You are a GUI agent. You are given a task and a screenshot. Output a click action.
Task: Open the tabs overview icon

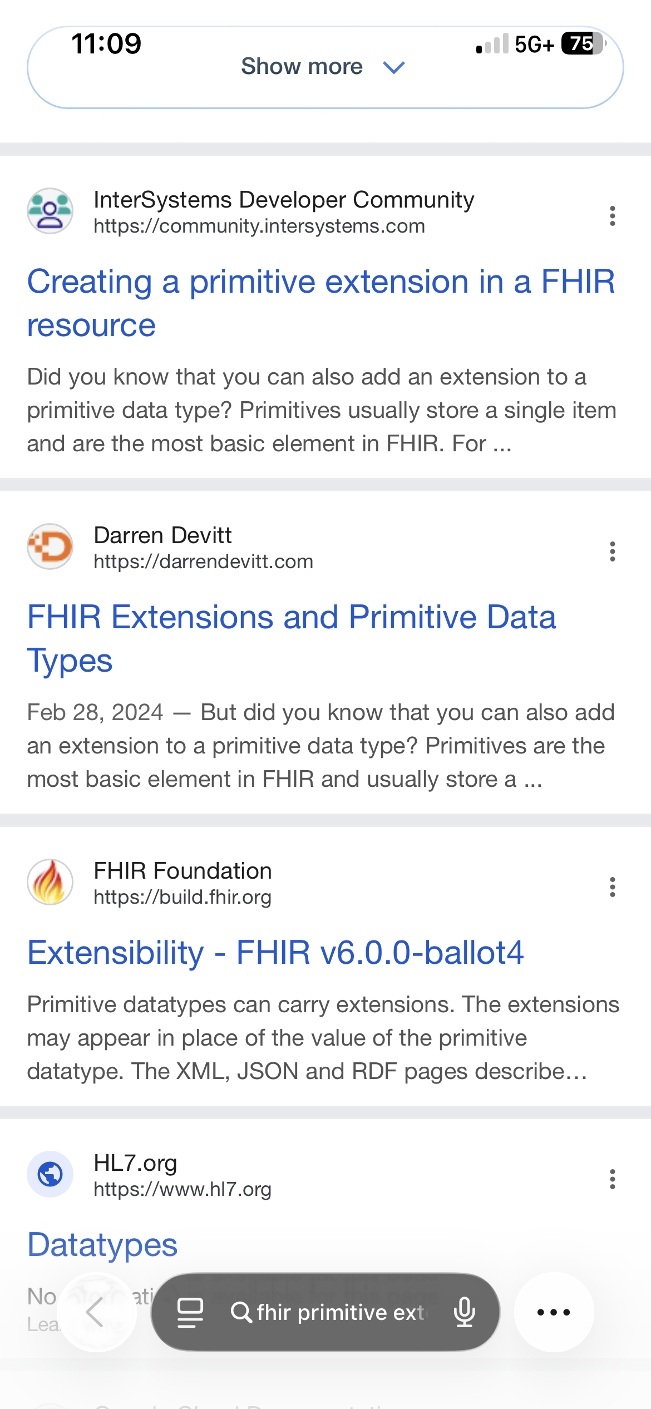click(190, 1312)
